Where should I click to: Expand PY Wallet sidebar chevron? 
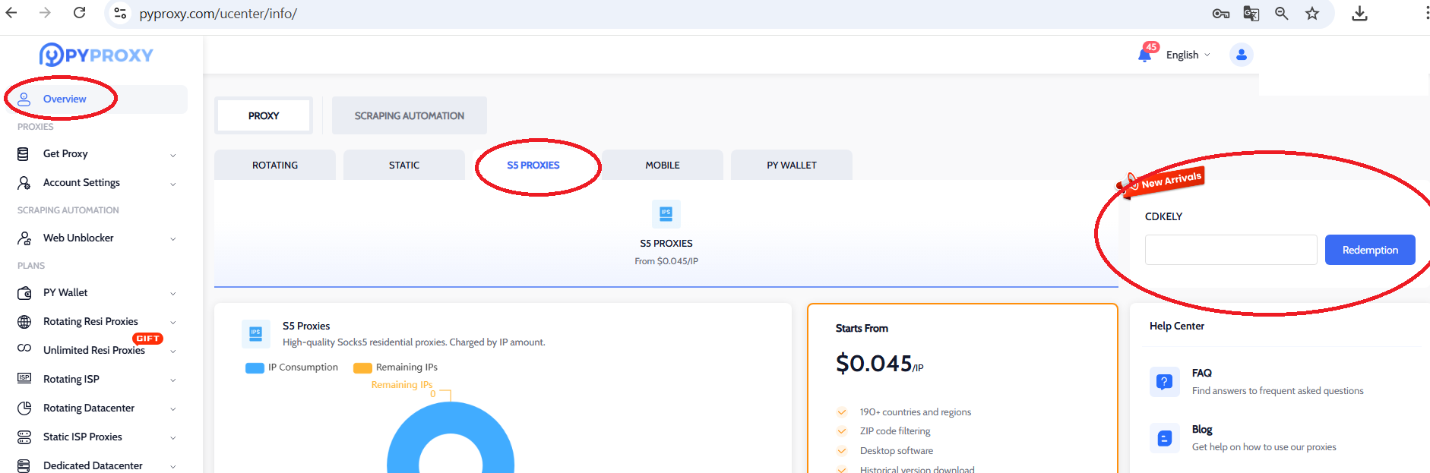[x=173, y=294]
